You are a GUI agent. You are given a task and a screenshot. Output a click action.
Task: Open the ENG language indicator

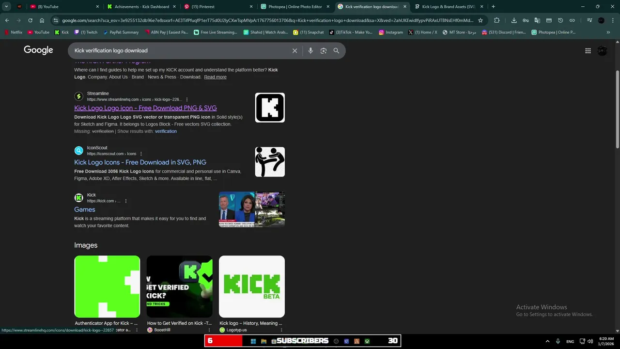pyautogui.click(x=570, y=341)
